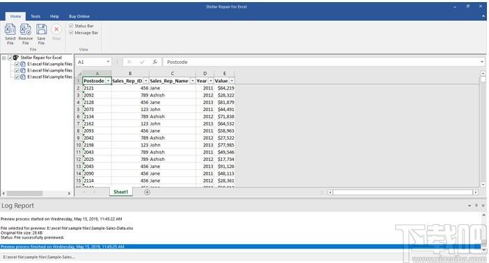
Task: Open the Name Box dropdown arrow
Action: coord(108,62)
